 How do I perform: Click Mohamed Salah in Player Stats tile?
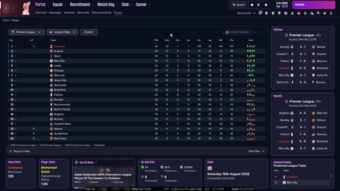49,170
